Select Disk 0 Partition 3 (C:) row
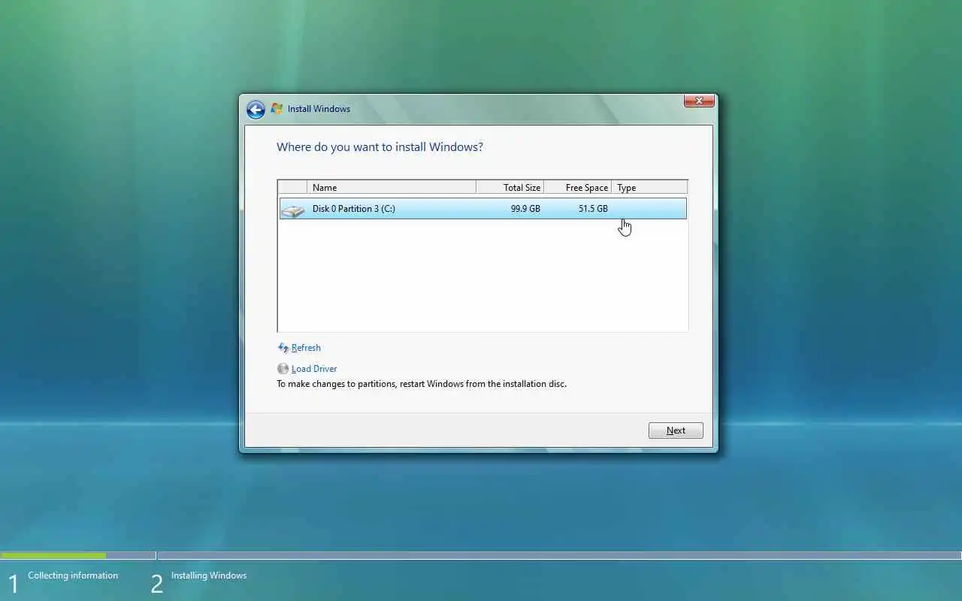The image size is (962, 601). coord(483,209)
